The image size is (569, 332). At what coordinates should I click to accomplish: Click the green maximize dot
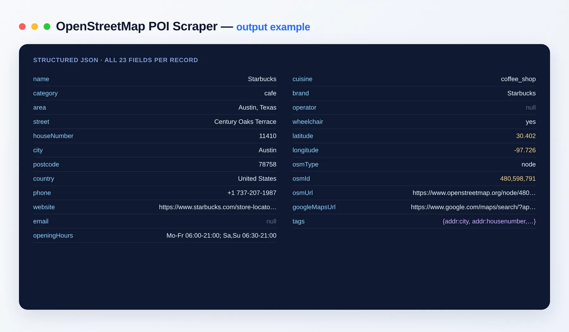pos(47,27)
